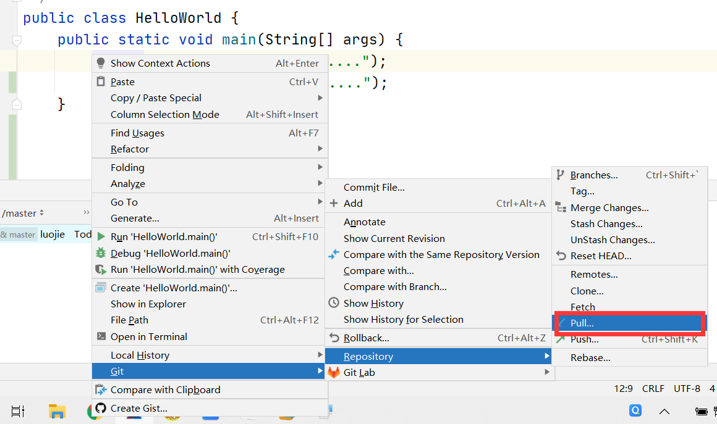717x424 pixels.
Task: Expand the Refactor submenu arrow
Action: 320,149
